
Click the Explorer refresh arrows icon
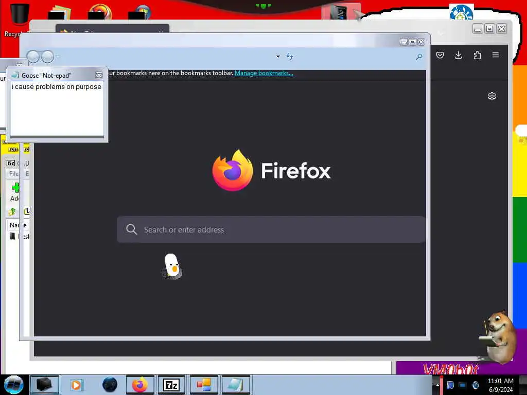point(290,57)
